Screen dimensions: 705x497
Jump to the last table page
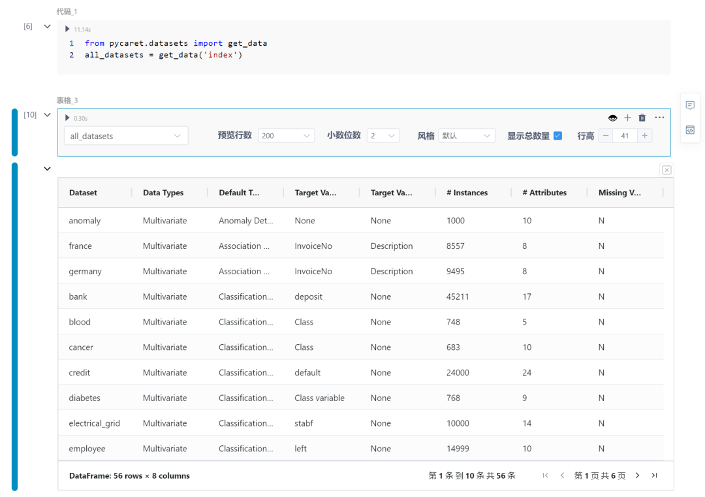(654, 475)
